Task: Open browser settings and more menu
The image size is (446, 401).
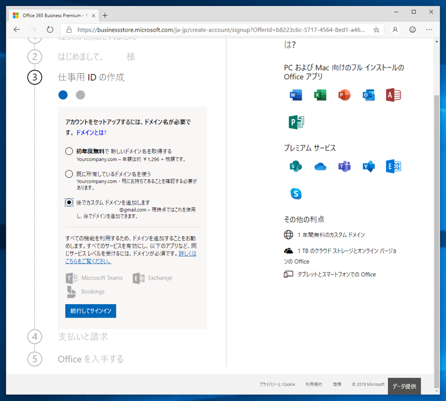Action: (x=429, y=29)
